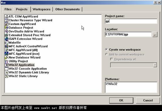Select "ATL COM AppWizard" project type text
This screenshot has height=111, width=162.
[23, 16]
